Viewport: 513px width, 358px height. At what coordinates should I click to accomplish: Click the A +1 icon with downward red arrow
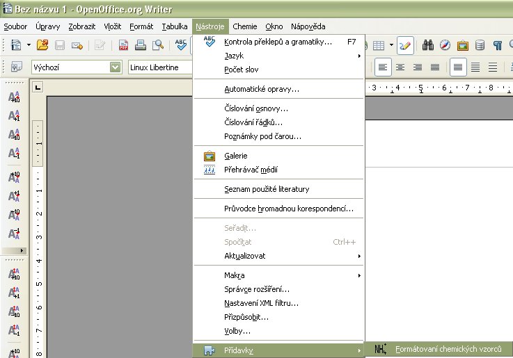click(x=14, y=196)
